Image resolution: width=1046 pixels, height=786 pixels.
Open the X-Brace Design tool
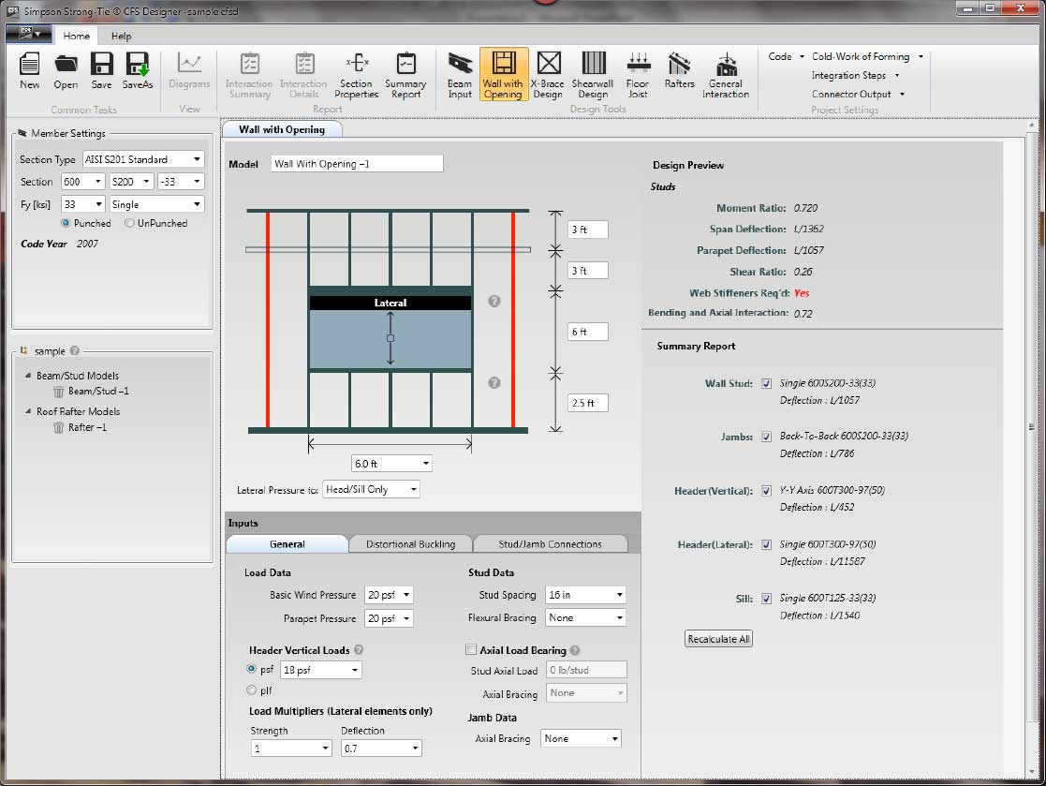tap(548, 75)
